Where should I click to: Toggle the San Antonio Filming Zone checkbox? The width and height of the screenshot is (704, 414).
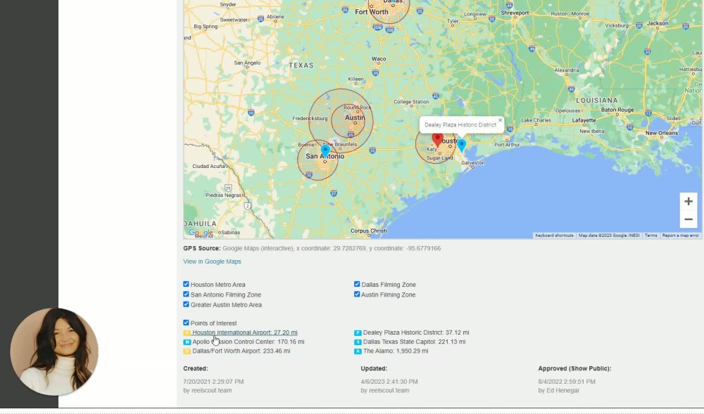point(186,295)
